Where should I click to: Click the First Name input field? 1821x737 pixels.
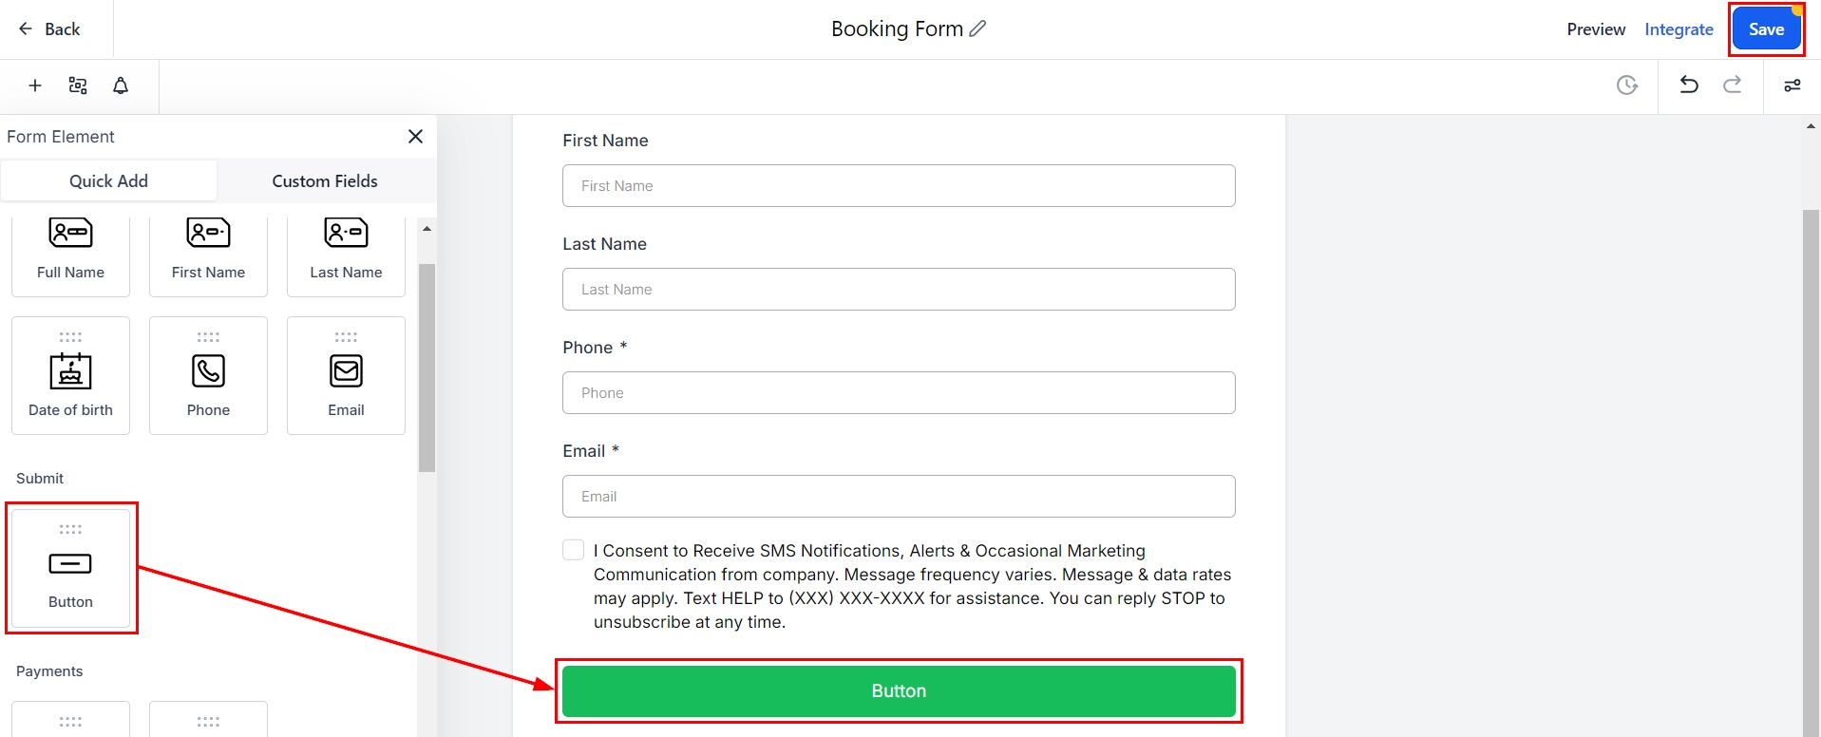tap(899, 186)
